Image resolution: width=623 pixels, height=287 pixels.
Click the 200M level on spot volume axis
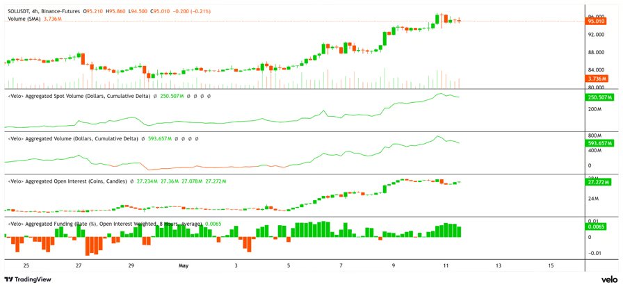coord(594,109)
